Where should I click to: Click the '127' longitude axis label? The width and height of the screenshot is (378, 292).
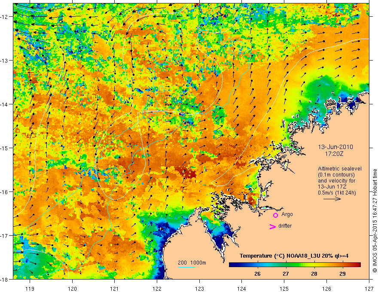tap(369, 289)
